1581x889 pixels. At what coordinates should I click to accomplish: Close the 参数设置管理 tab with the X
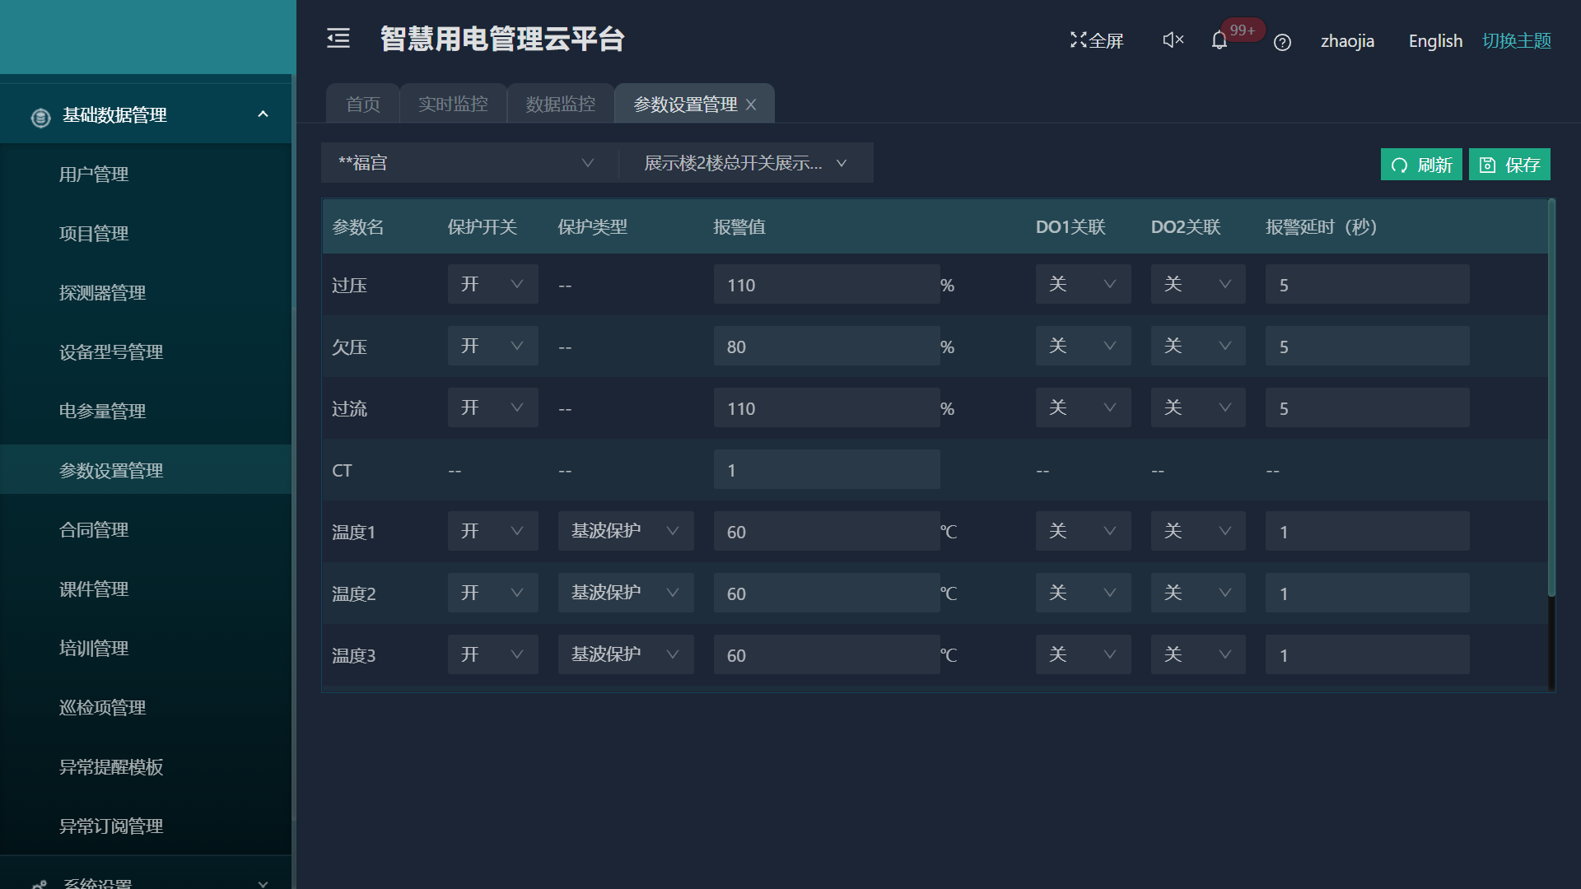(x=751, y=105)
